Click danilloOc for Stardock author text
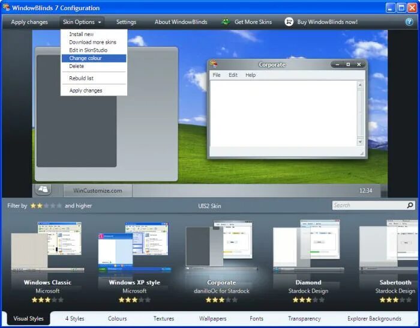The height and width of the screenshot is (328, 420). click(x=221, y=291)
